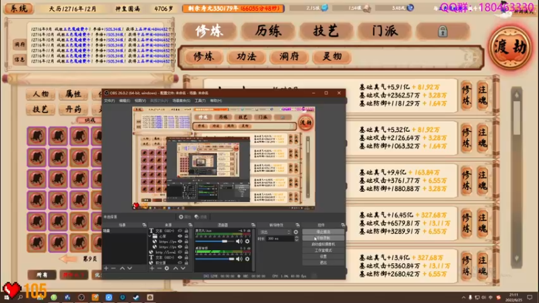Image resolution: width=539 pixels, height=303 pixels.
Task: Add a new scene in OBS
Action: click(x=106, y=268)
